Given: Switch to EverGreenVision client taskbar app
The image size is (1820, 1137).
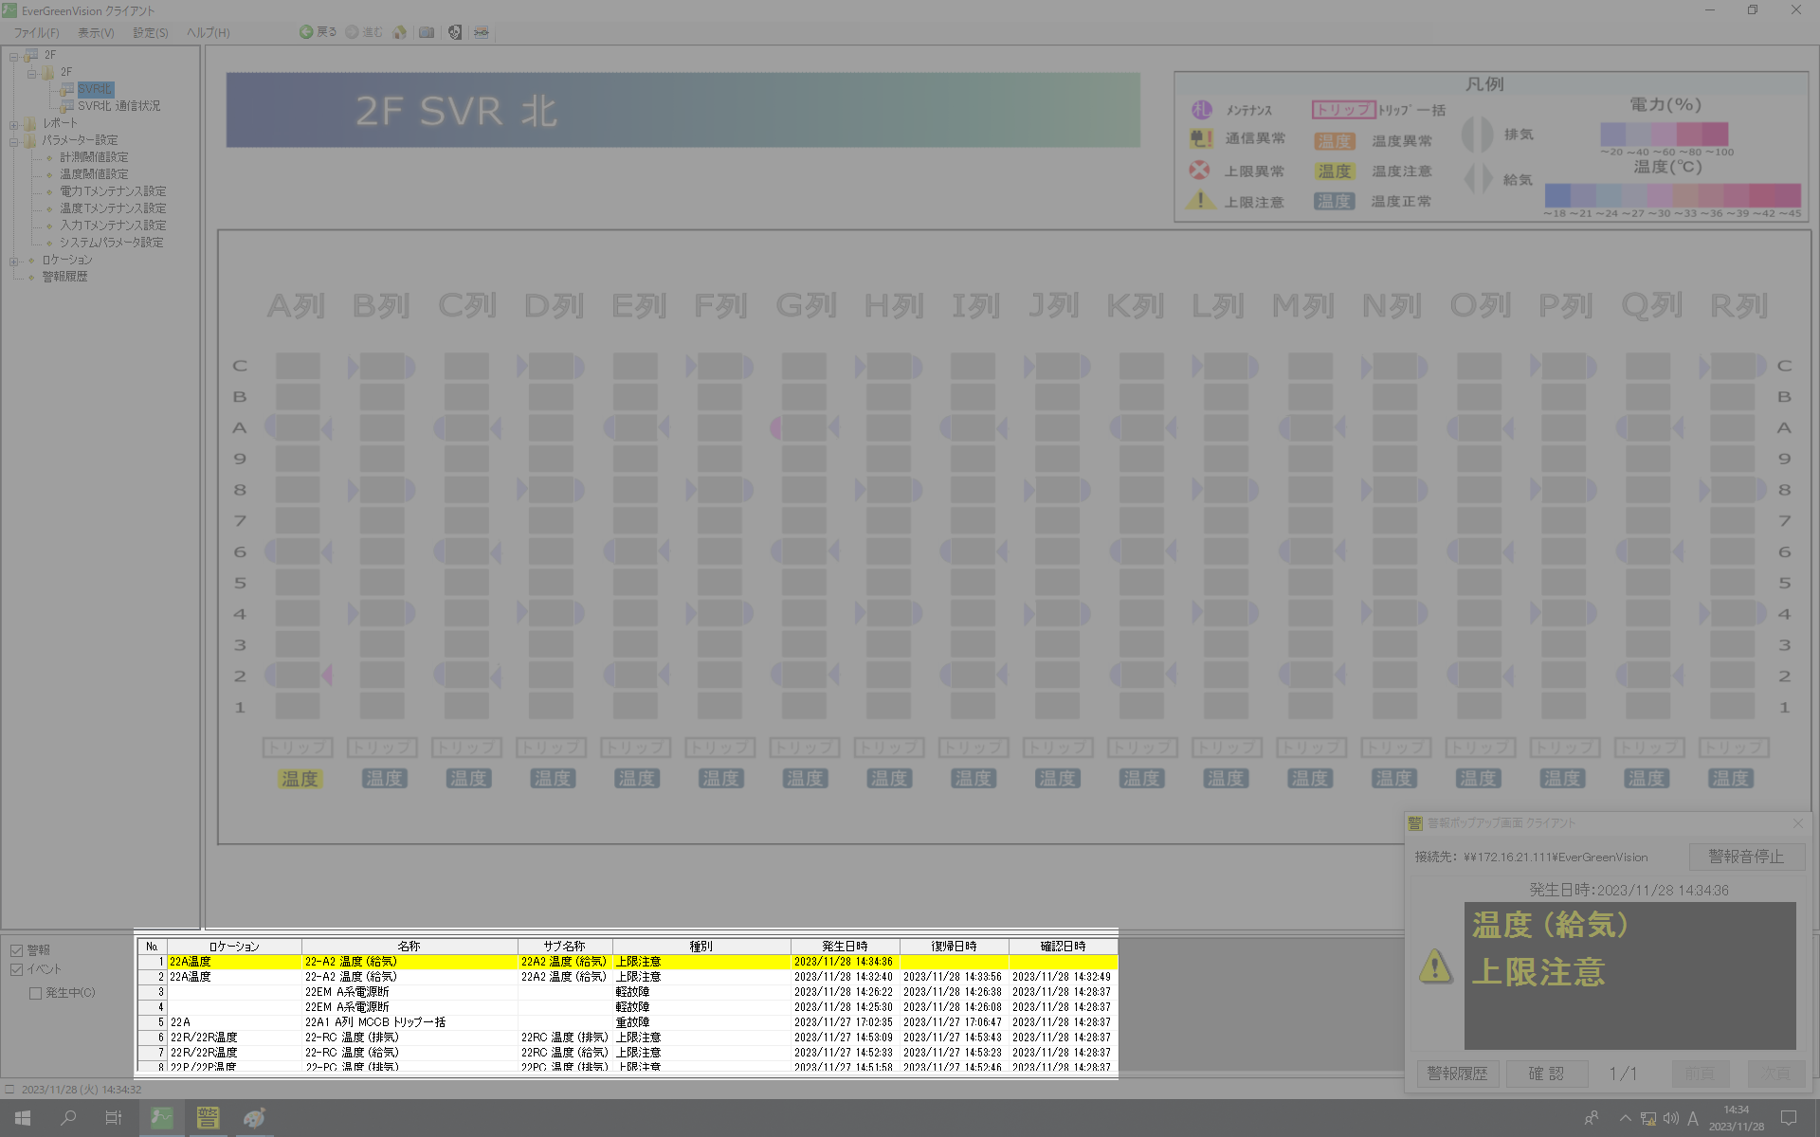Looking at the screenshot, I should click(162, 1118).
